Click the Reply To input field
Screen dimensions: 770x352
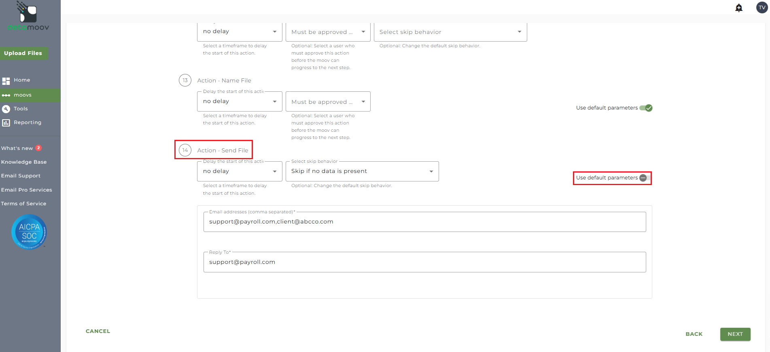pyautogui.click(x=424, y=262)
